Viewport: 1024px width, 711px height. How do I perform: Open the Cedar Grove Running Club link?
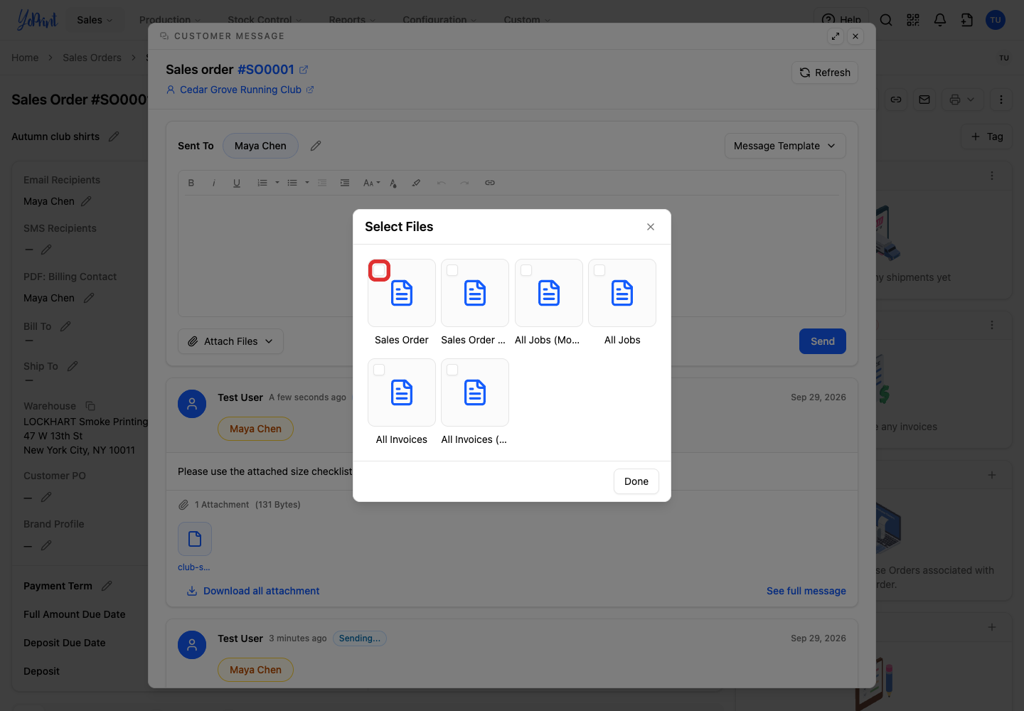pyautogui.click(x=240, y=90)
